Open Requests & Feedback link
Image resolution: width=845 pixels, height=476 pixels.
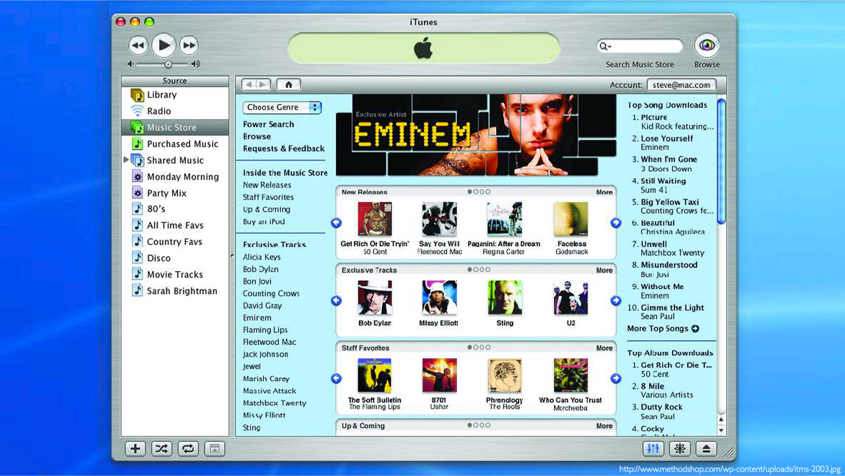283,148
